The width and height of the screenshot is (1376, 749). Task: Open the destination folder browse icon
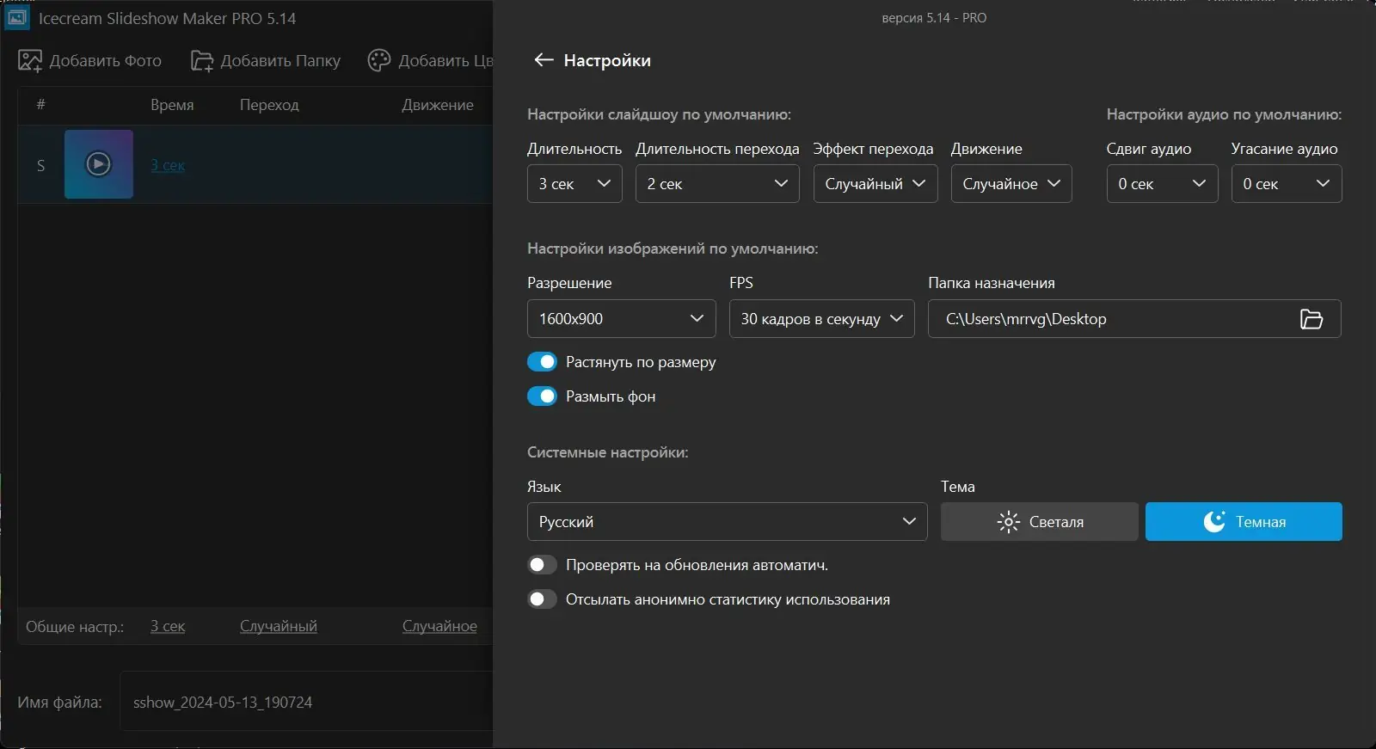tap(1311, 319)
